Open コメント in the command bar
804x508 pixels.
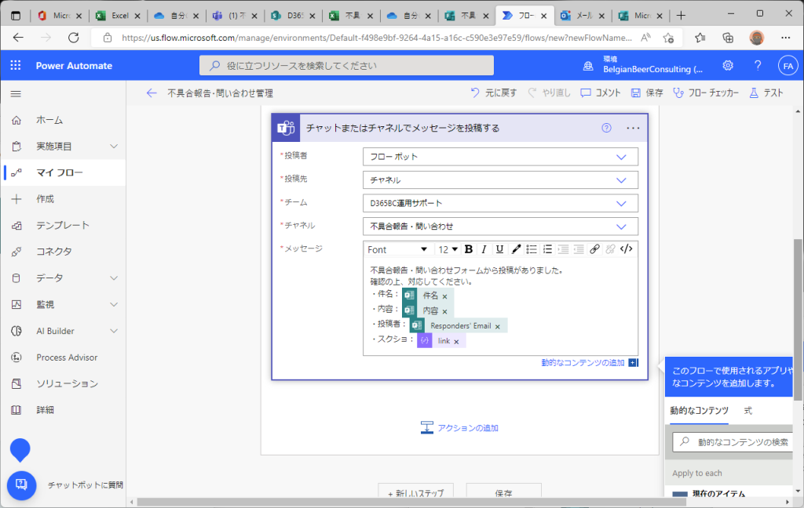[601, 93]
